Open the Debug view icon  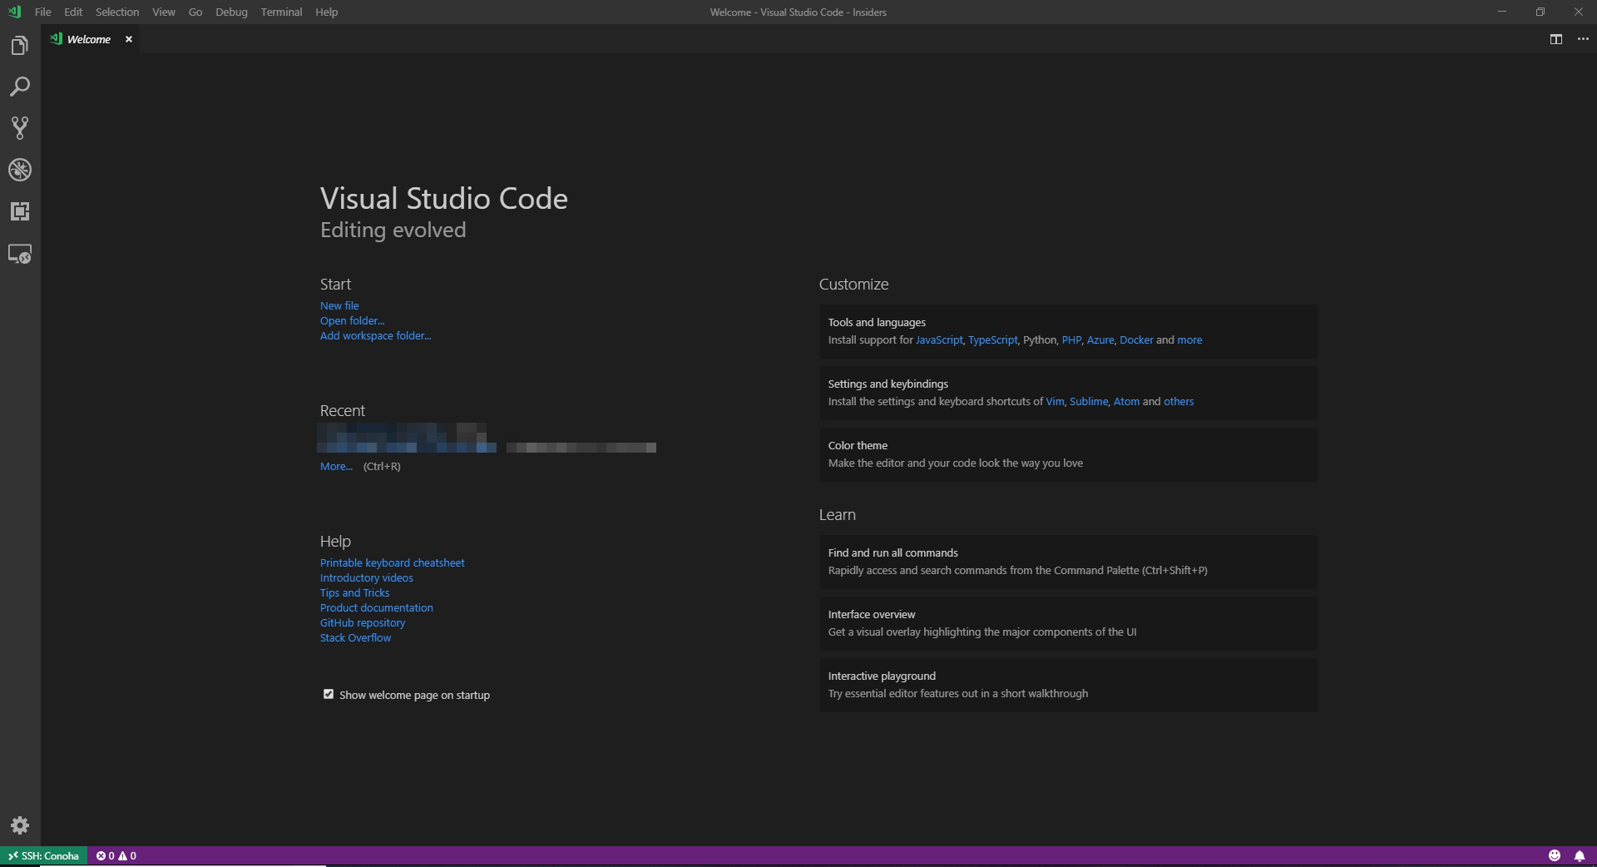coord(20,170)
